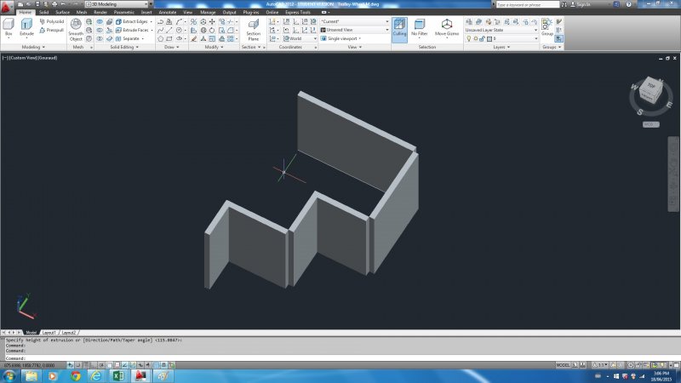This screenshot has width=681, height=383.
Task: Select the Box solid tool
Action: tap(9, 28)
